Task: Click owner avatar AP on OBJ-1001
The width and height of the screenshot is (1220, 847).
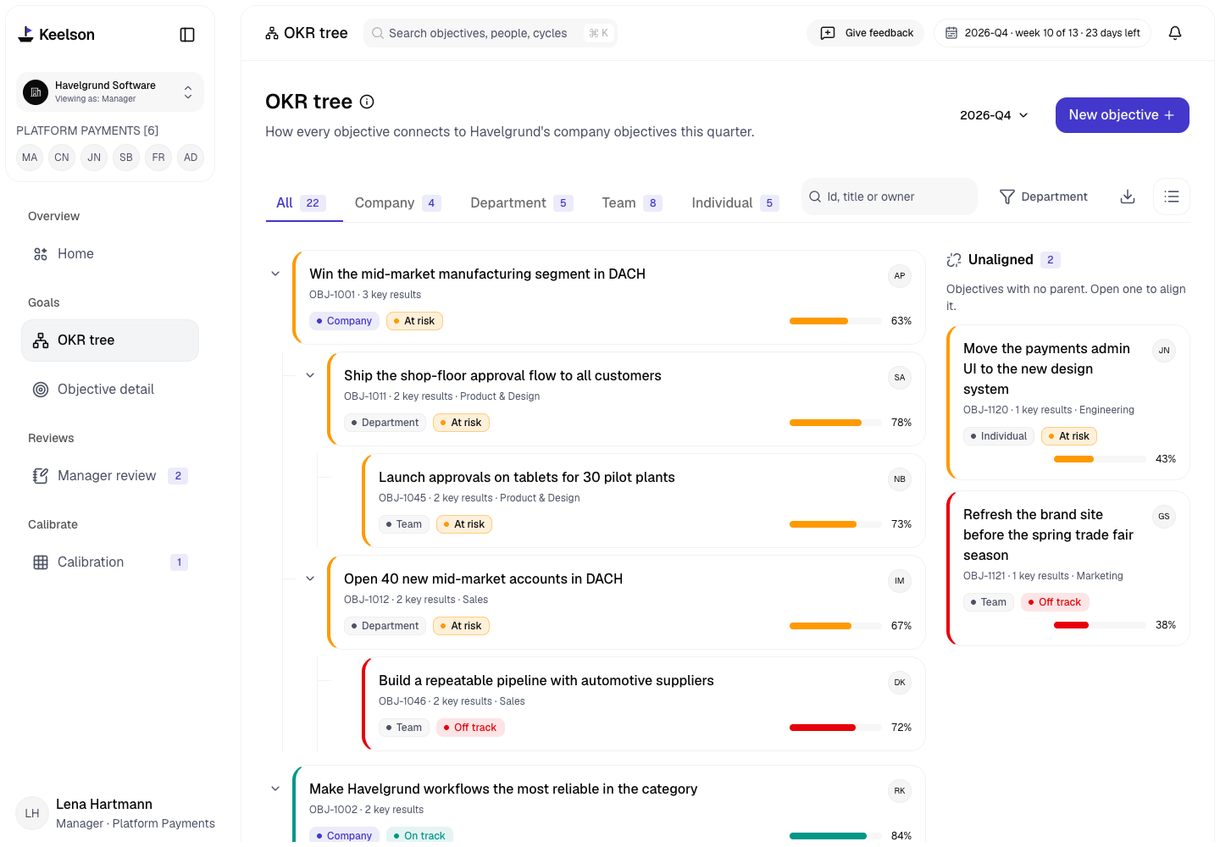Action: coord(900,276)
